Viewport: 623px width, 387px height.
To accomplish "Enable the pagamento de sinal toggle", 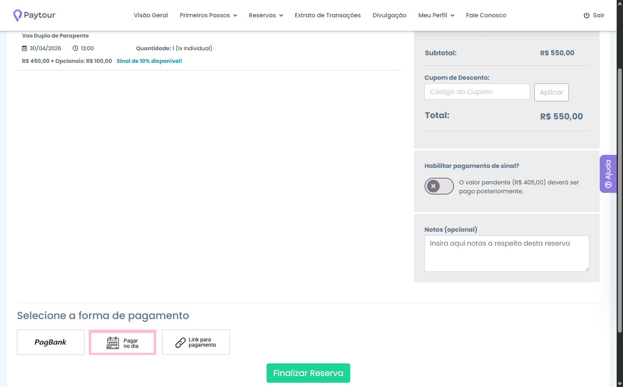I will (x=439, y=186).
